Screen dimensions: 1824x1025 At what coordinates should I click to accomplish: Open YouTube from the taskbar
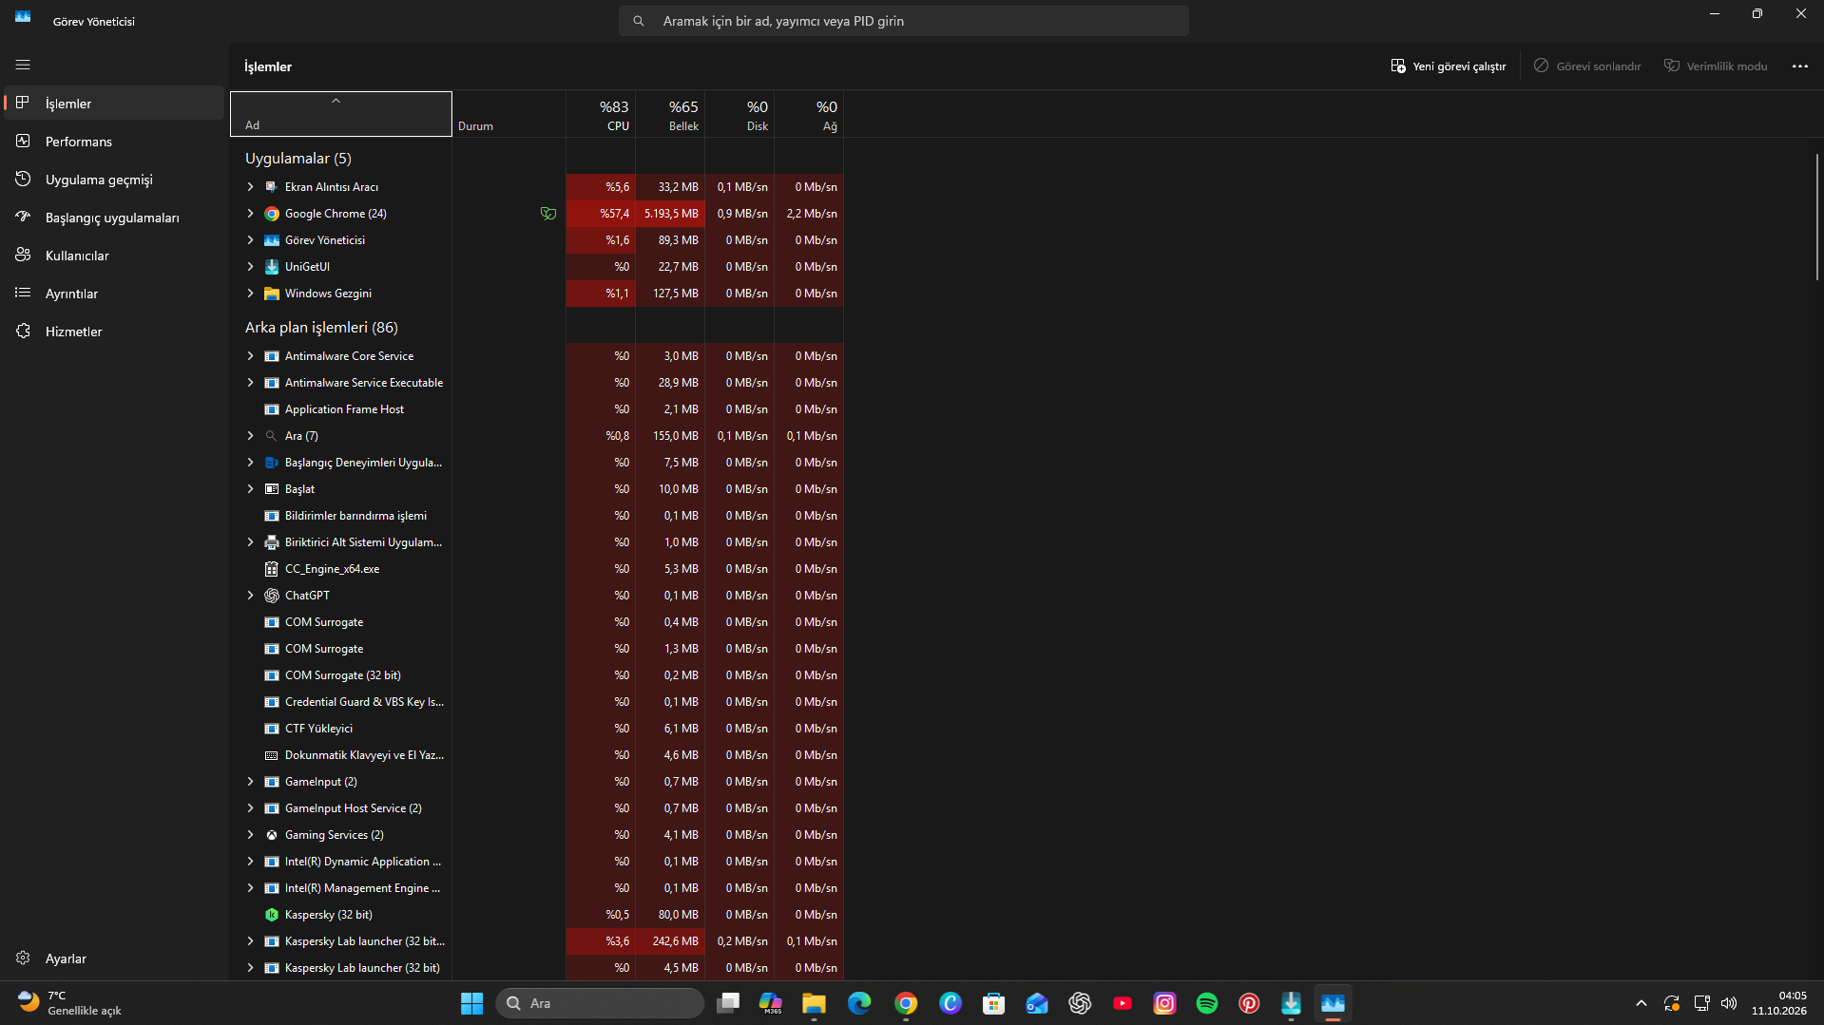coord(1123,1003)
